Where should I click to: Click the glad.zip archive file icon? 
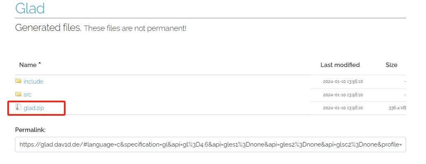point(18,107)
